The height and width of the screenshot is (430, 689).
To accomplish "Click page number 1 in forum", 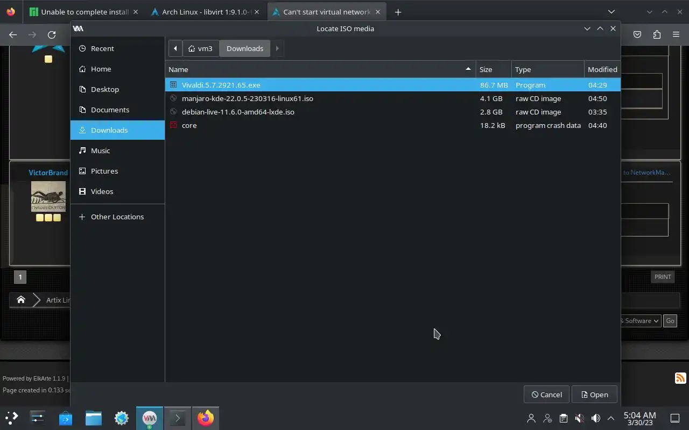I will click(x=20, y=277).
